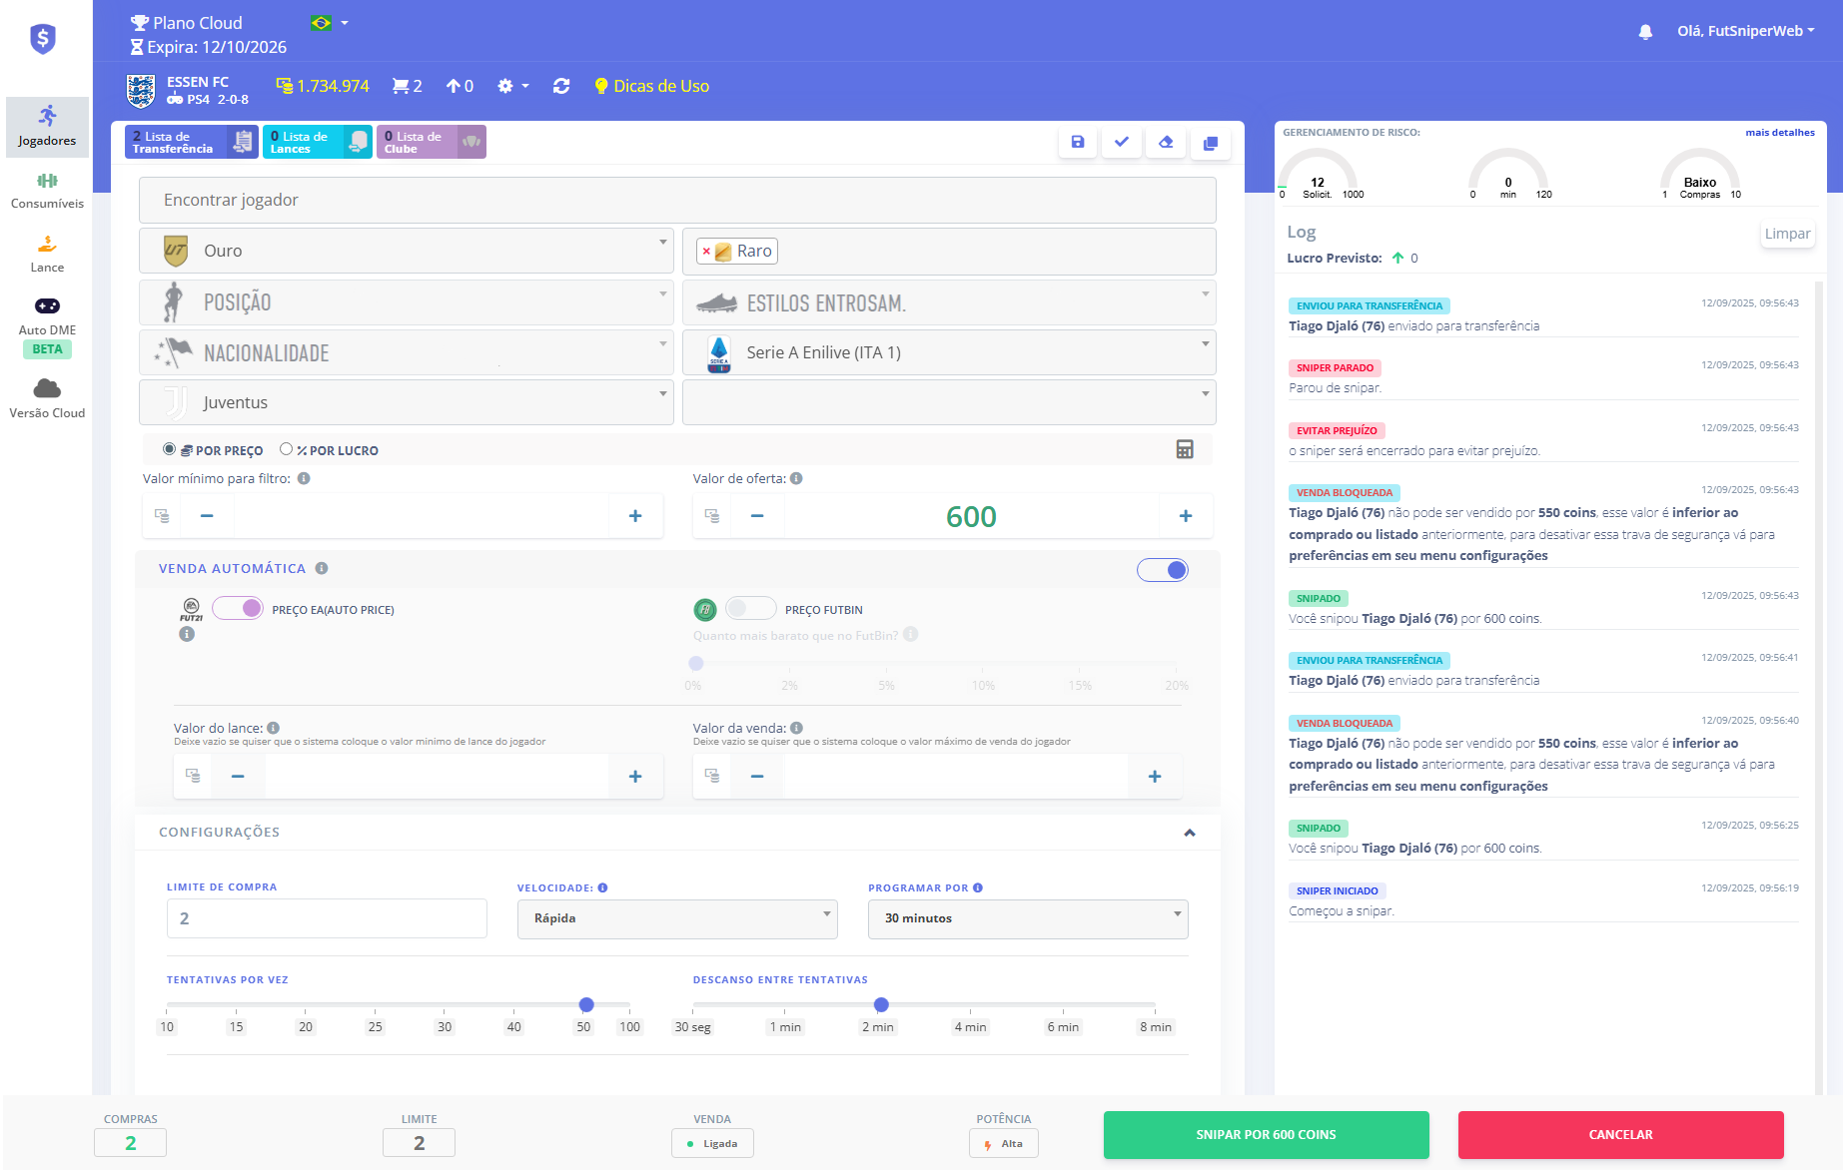This screenshot has height=1170, width=1843.
Task: Open the Velocidade dropdown set to Rápida
Action: [x=677, y=918]
